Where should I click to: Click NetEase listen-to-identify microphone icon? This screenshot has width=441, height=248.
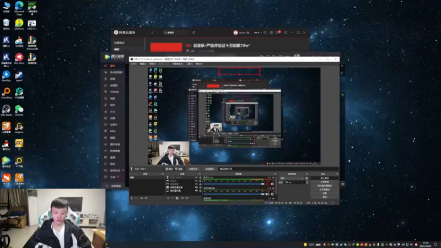pyautogui.click(x=193, y=33)
